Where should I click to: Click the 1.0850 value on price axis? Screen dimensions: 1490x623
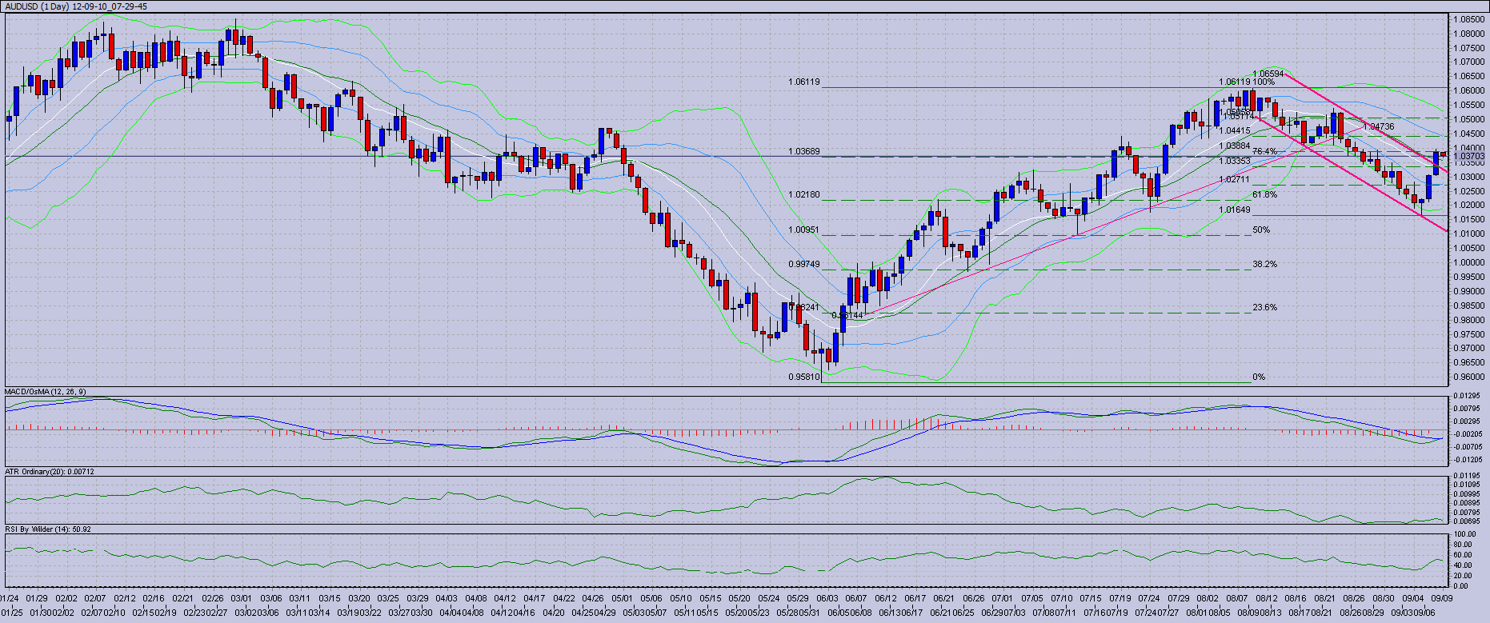(1469, 19)
